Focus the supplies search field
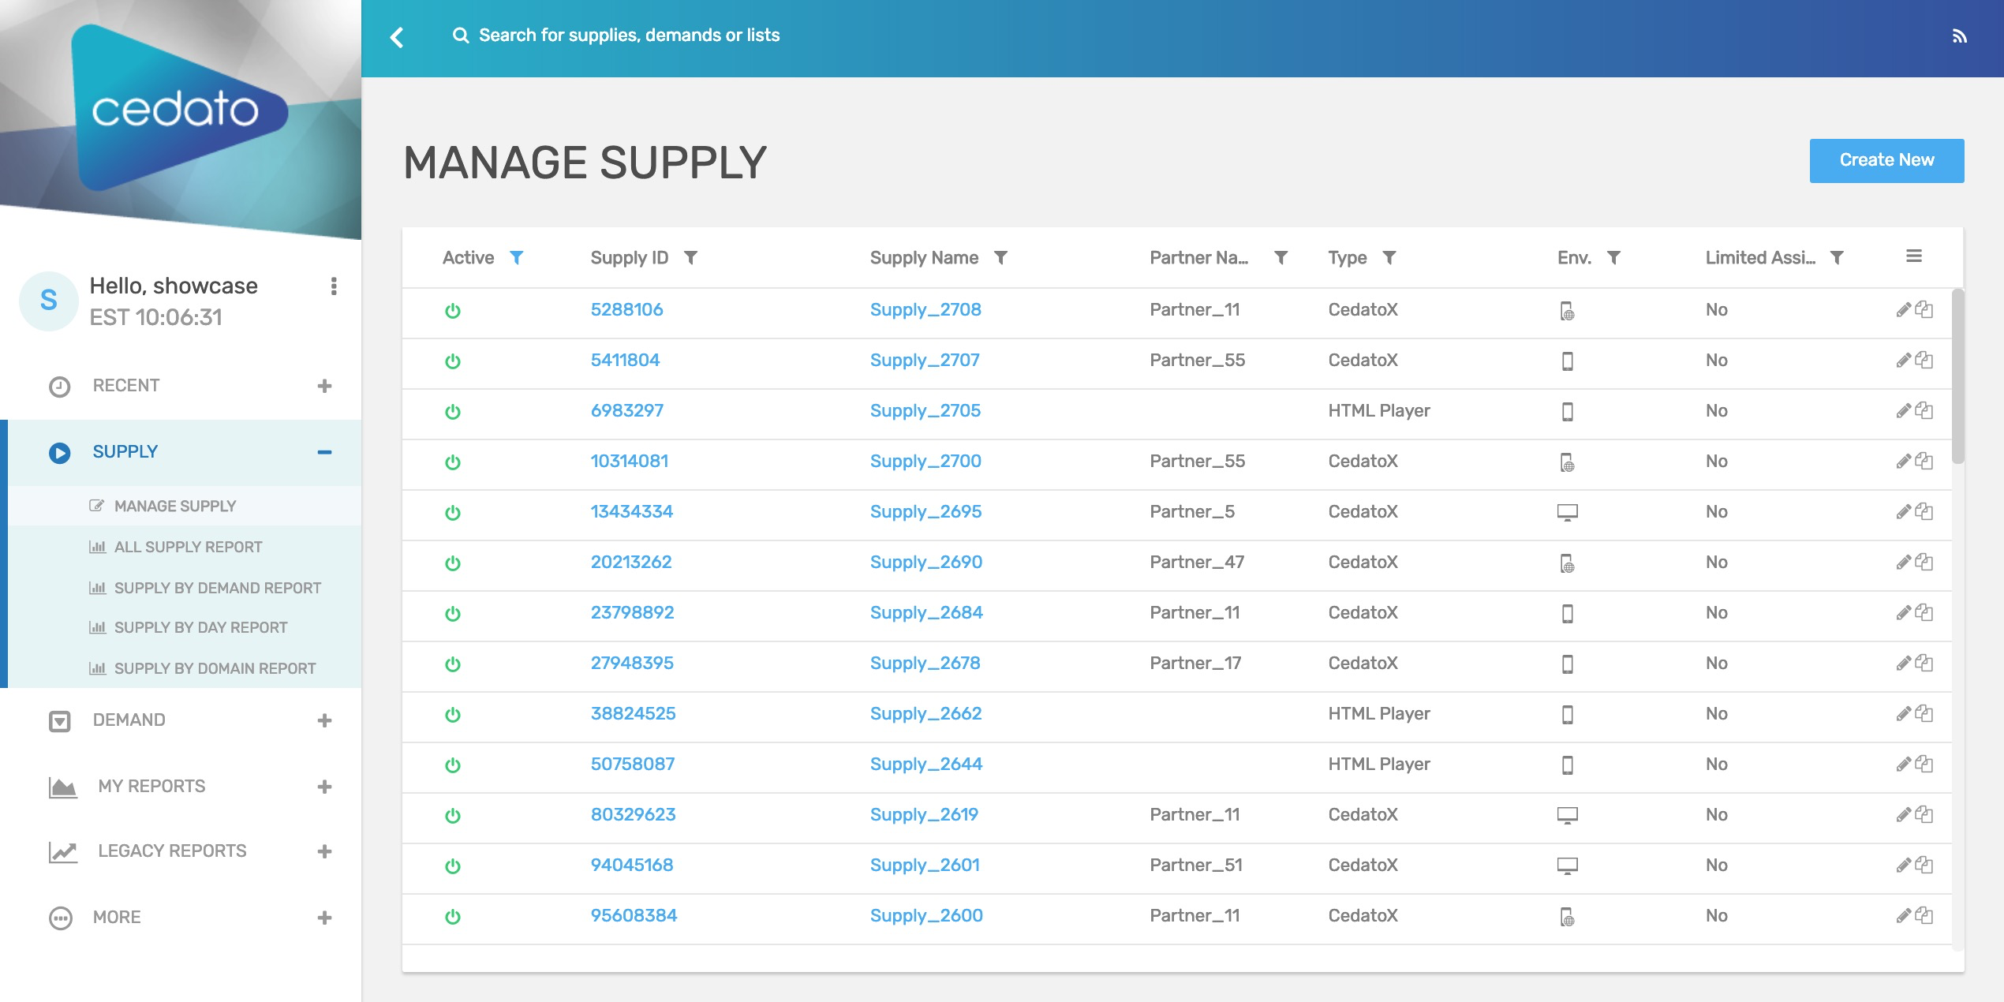Viewport: 2004px width, 1002px height. (x=629, y=36)
